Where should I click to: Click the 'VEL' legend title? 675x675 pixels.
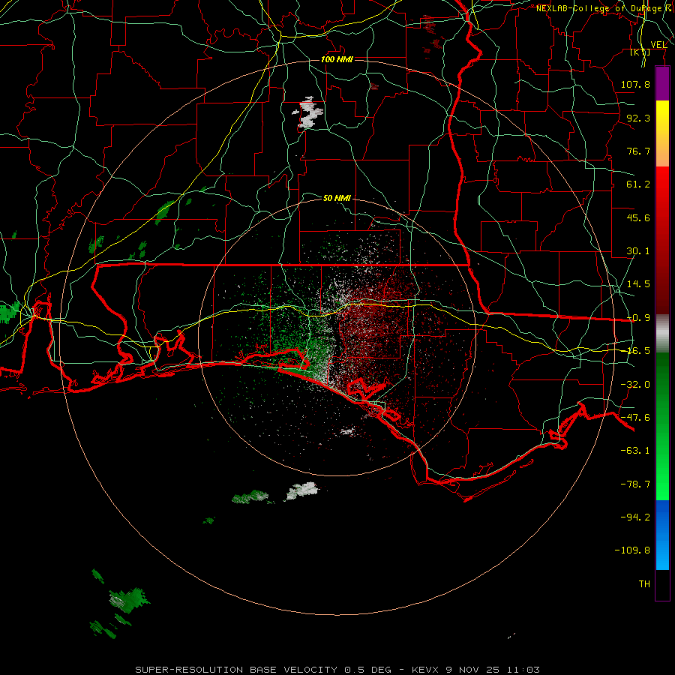[658, 45]
